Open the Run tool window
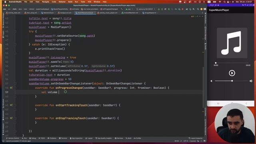This screenshot has width=256, height=144. coord(24,138)
